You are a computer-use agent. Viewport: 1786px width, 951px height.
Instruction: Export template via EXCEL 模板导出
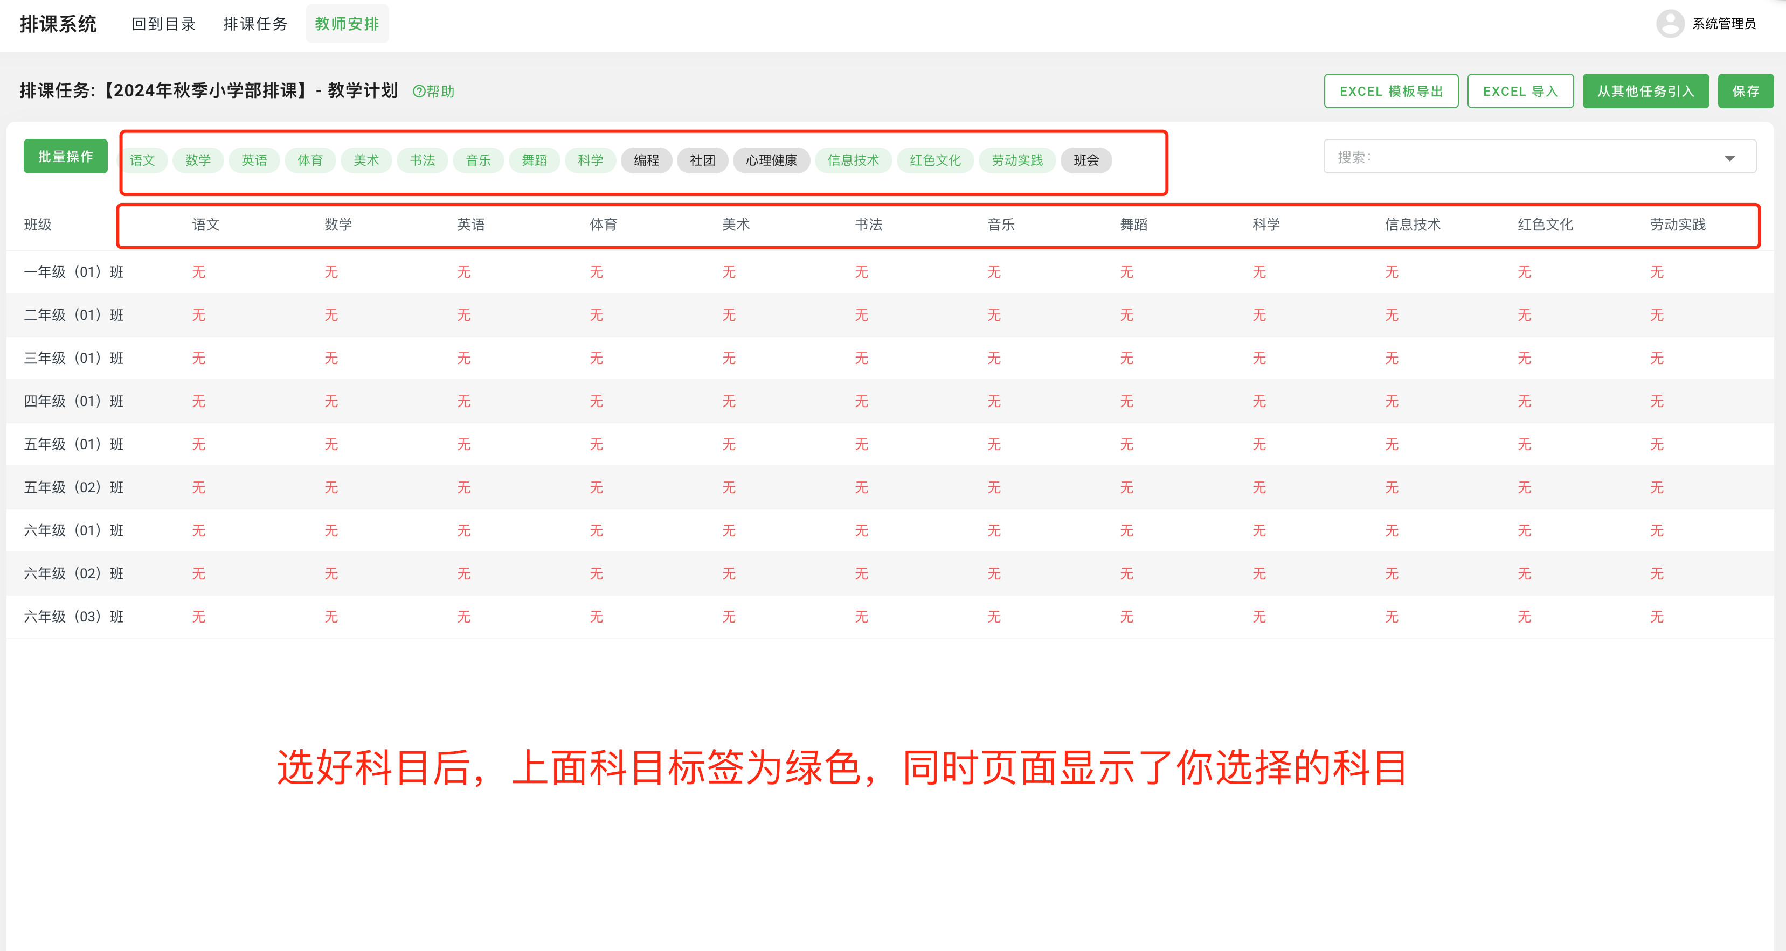pos(1391,90)
